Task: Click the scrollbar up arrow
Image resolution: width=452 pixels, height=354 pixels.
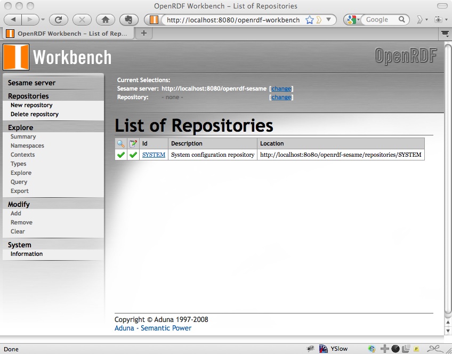Action: click(x=448, y=323)
